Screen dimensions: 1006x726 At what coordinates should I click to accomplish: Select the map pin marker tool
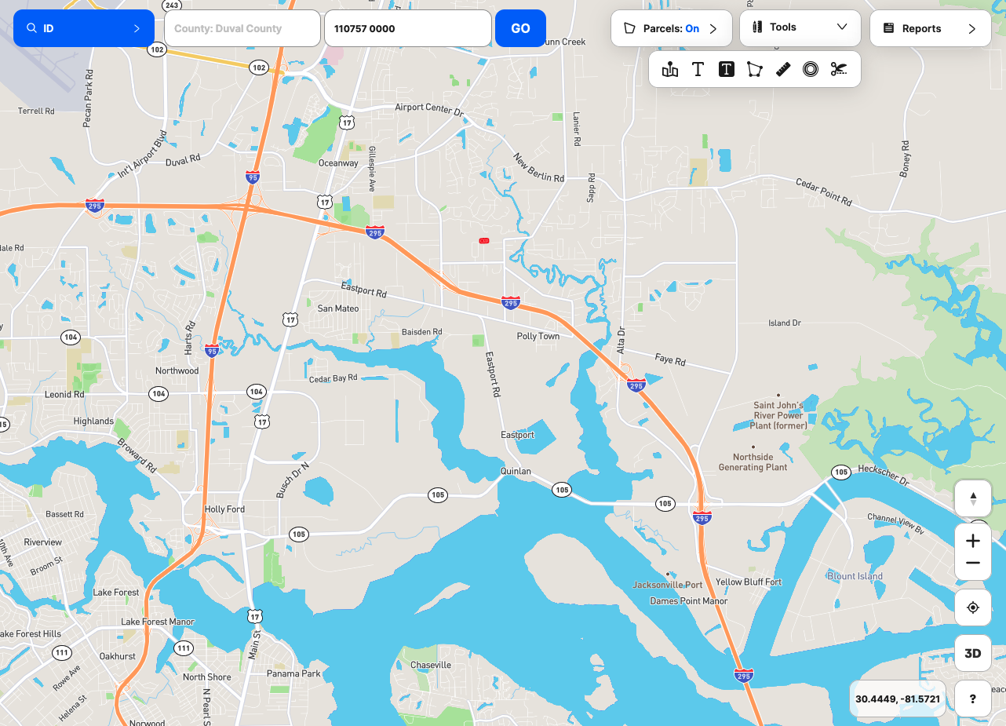670,70
